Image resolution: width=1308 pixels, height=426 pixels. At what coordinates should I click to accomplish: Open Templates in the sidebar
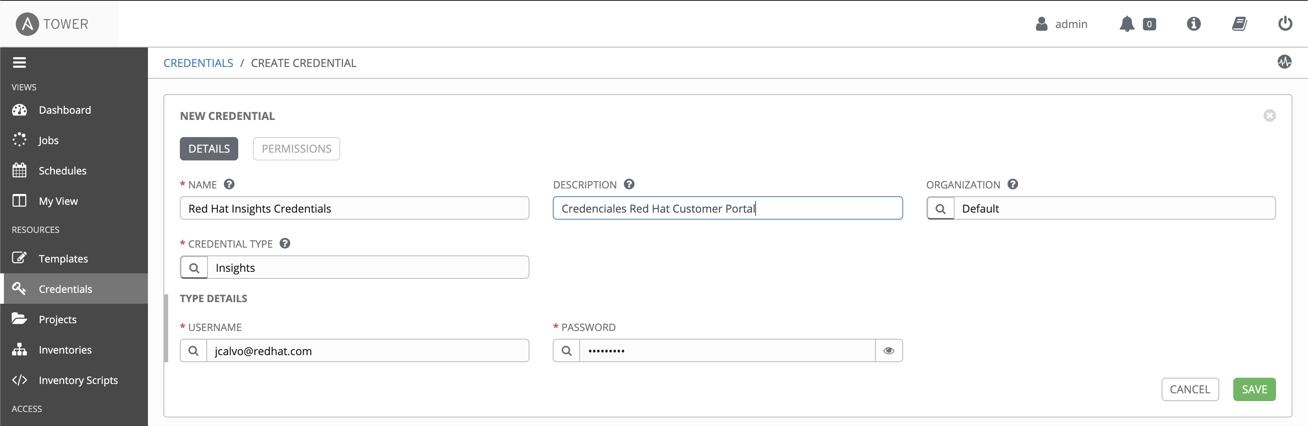(x=74, y=259)
